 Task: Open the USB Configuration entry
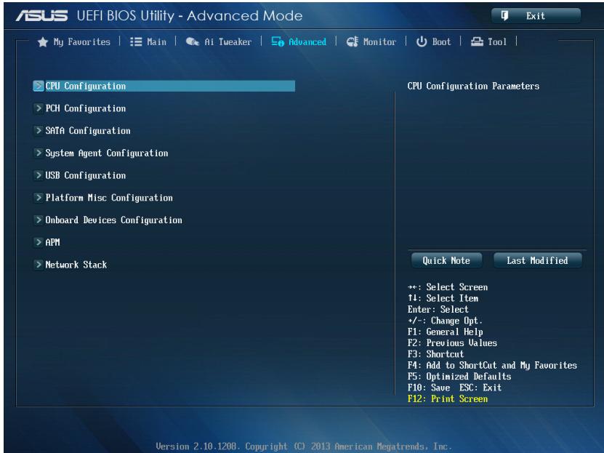click(x=86, y=175)
